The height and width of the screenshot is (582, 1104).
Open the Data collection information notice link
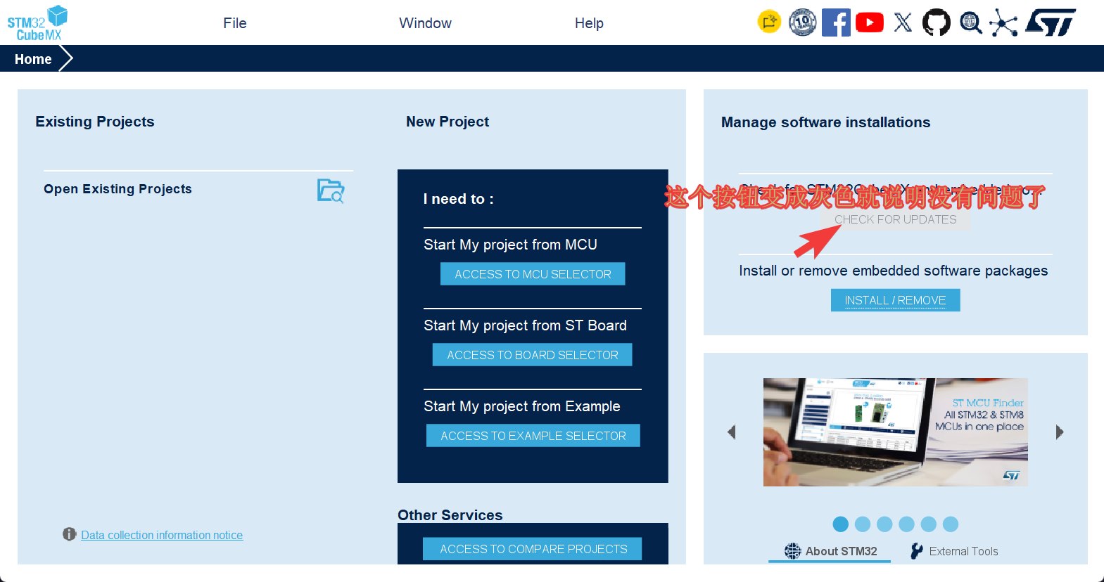tap(162, 535)
